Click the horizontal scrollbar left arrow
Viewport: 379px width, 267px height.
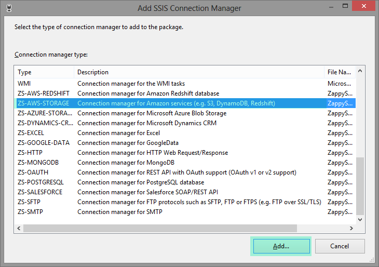point(19,228)
